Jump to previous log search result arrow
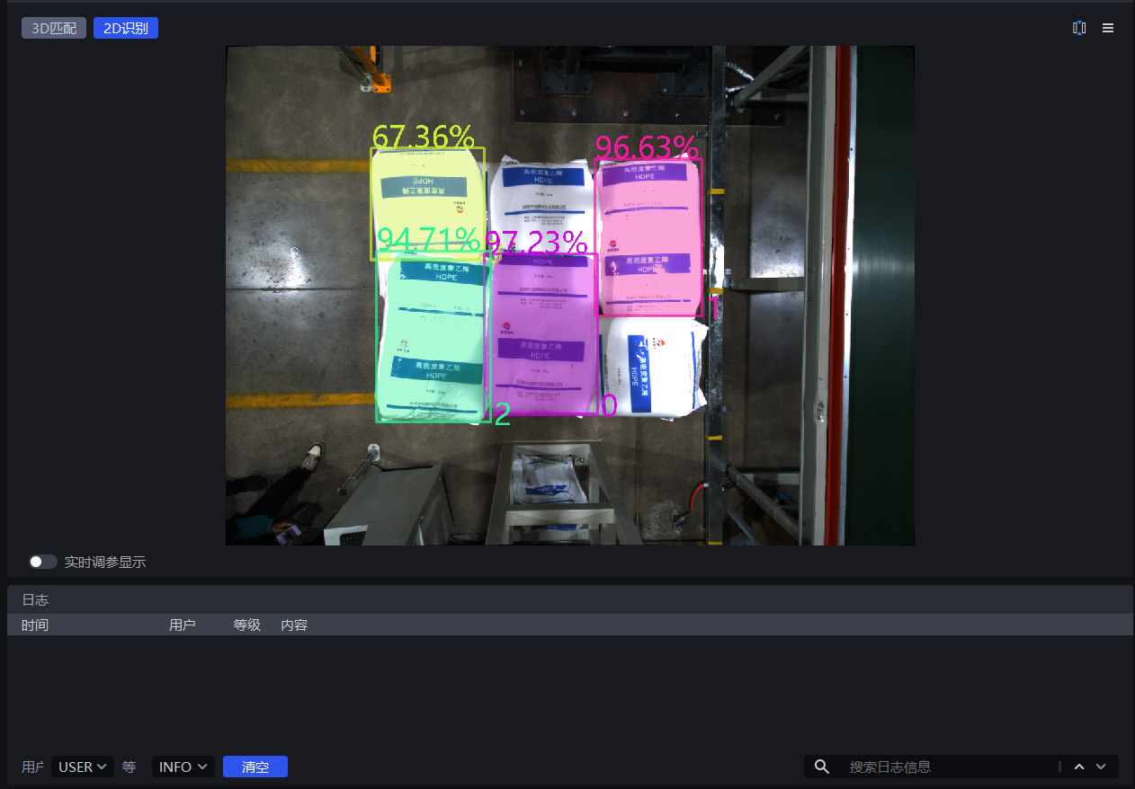 coord(1079,767)
